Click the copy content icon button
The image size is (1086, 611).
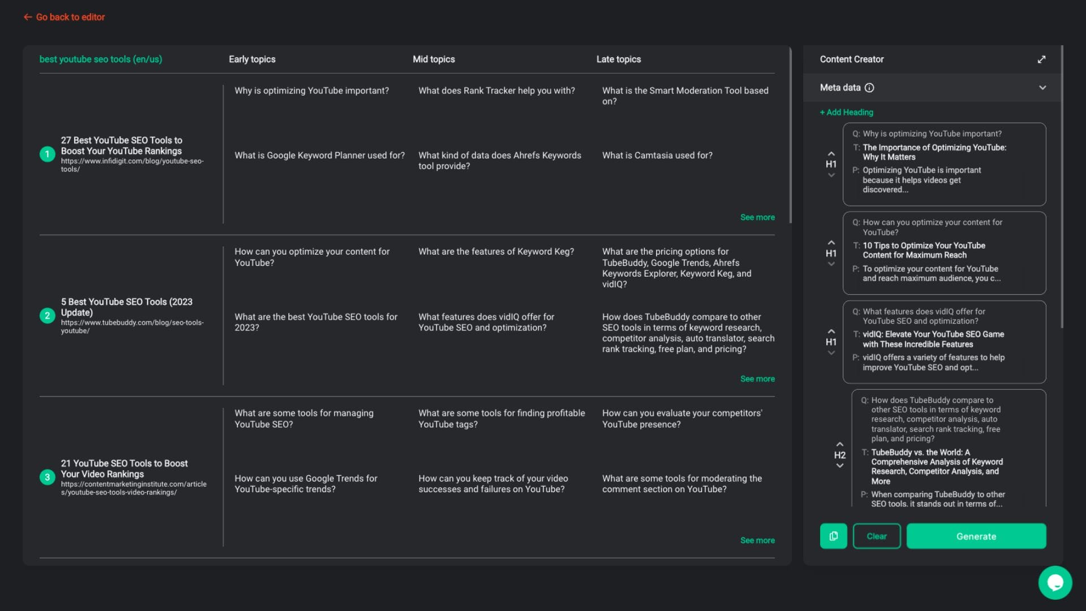pyautogui.click(x=833, y=536)
